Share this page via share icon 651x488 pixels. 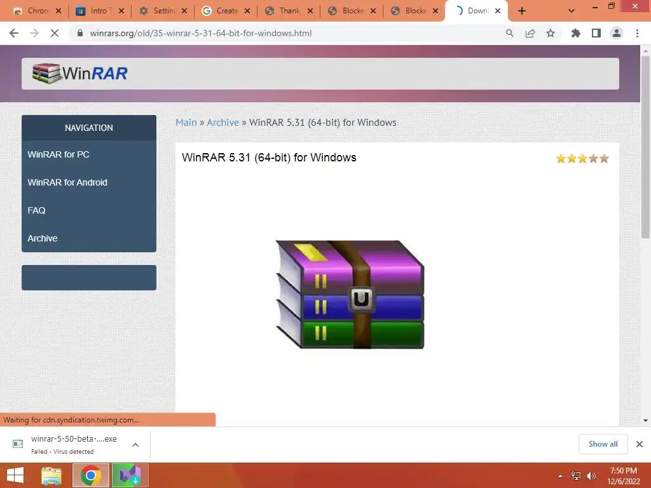pos(530,33)
